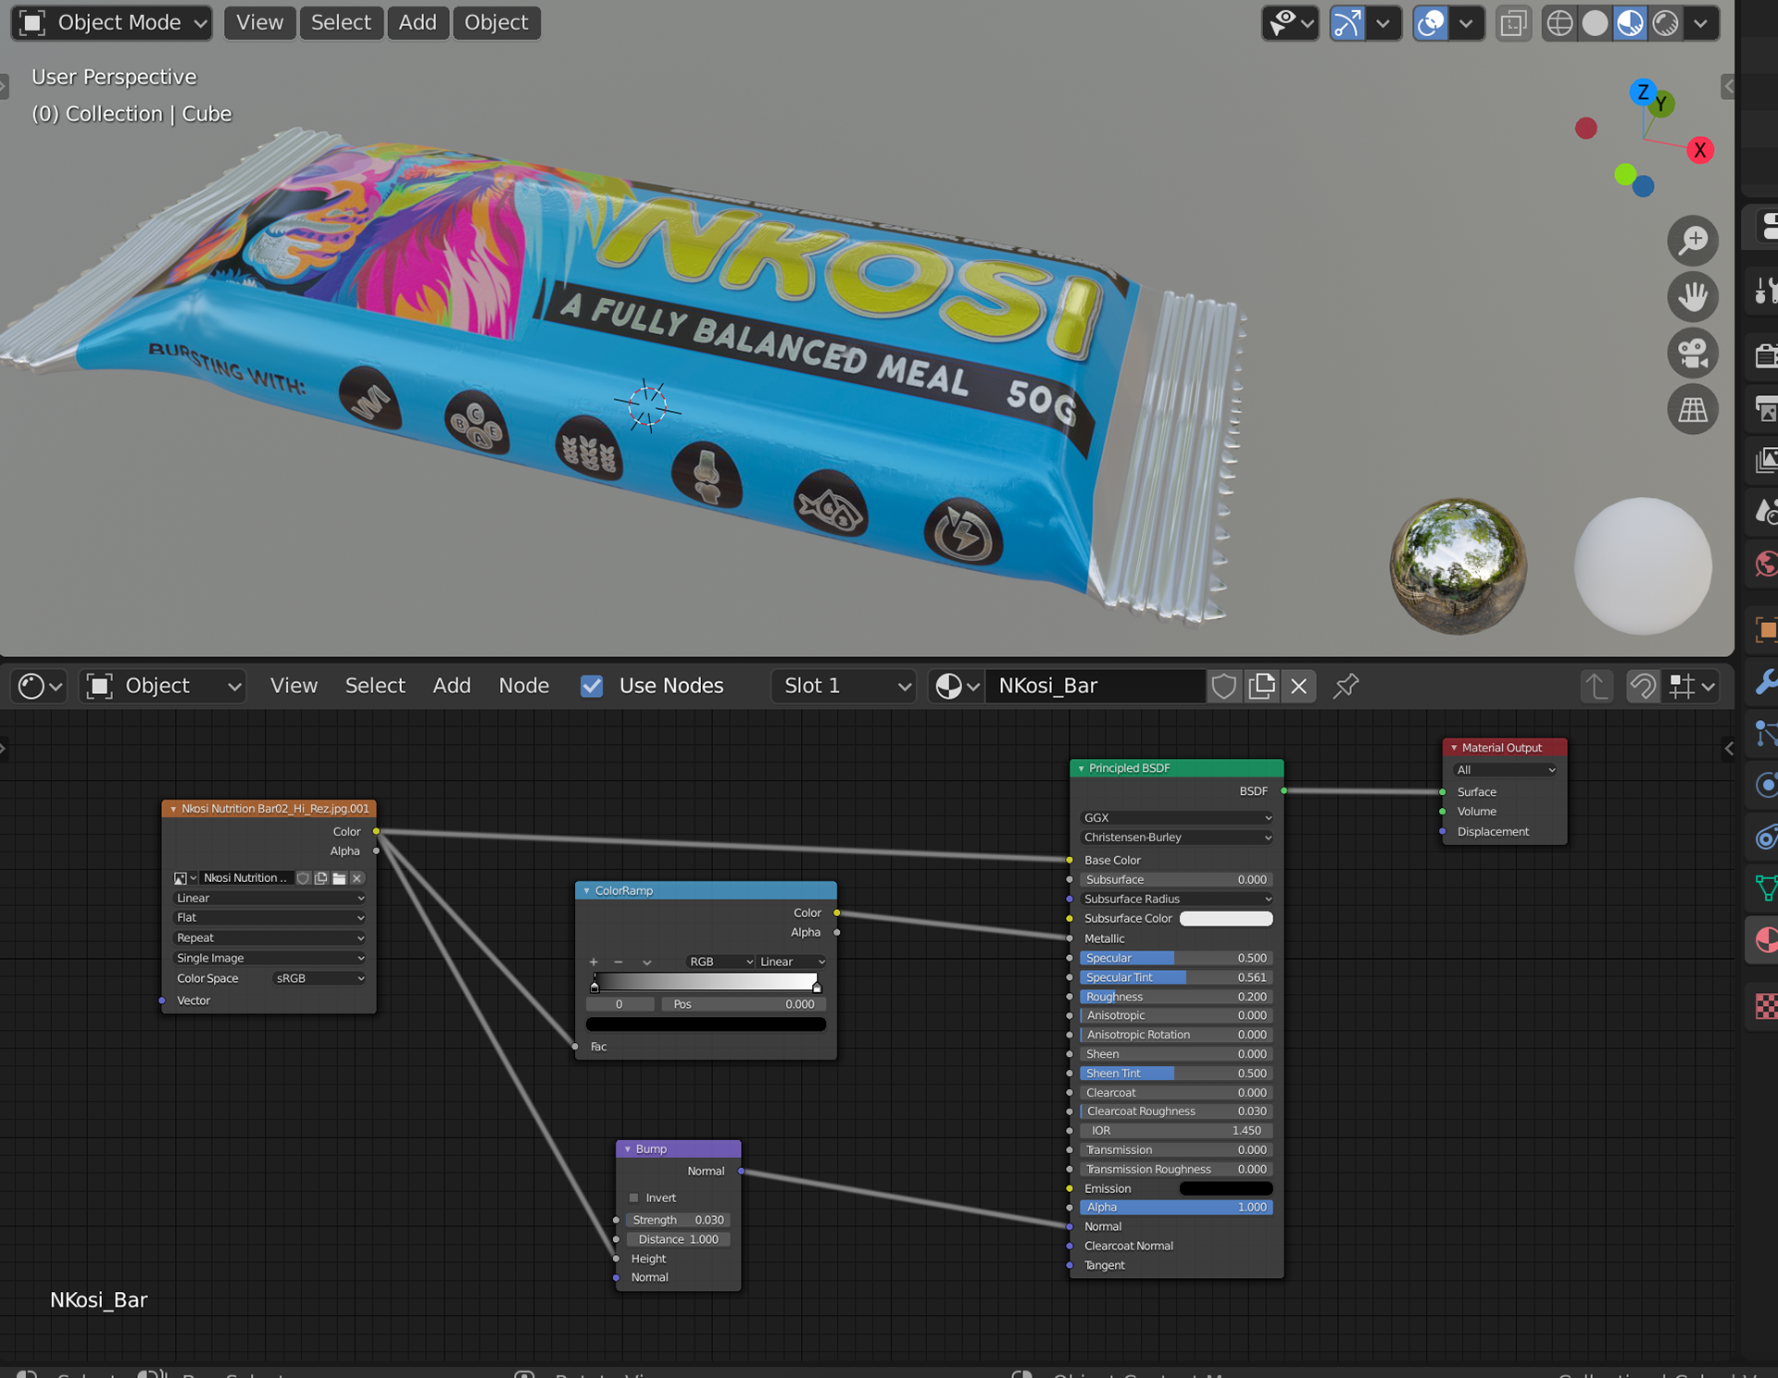Click the ColorRamp black stop color bar
Viewport: 1778px width, 1378px height.
click(706, 1024)
